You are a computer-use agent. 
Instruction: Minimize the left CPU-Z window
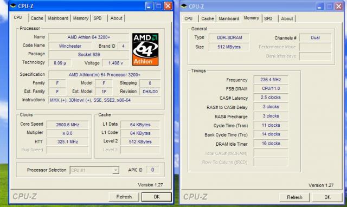149,6
